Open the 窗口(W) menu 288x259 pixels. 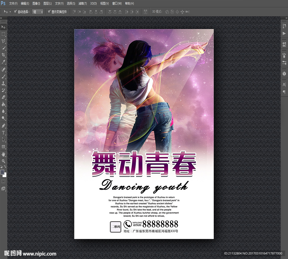(x=117, y=3)
